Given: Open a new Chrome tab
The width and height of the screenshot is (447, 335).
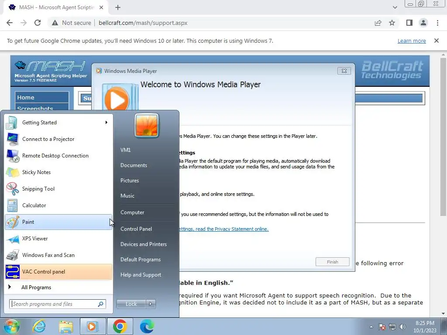Looking at the screenshot, I should point(118,7).
